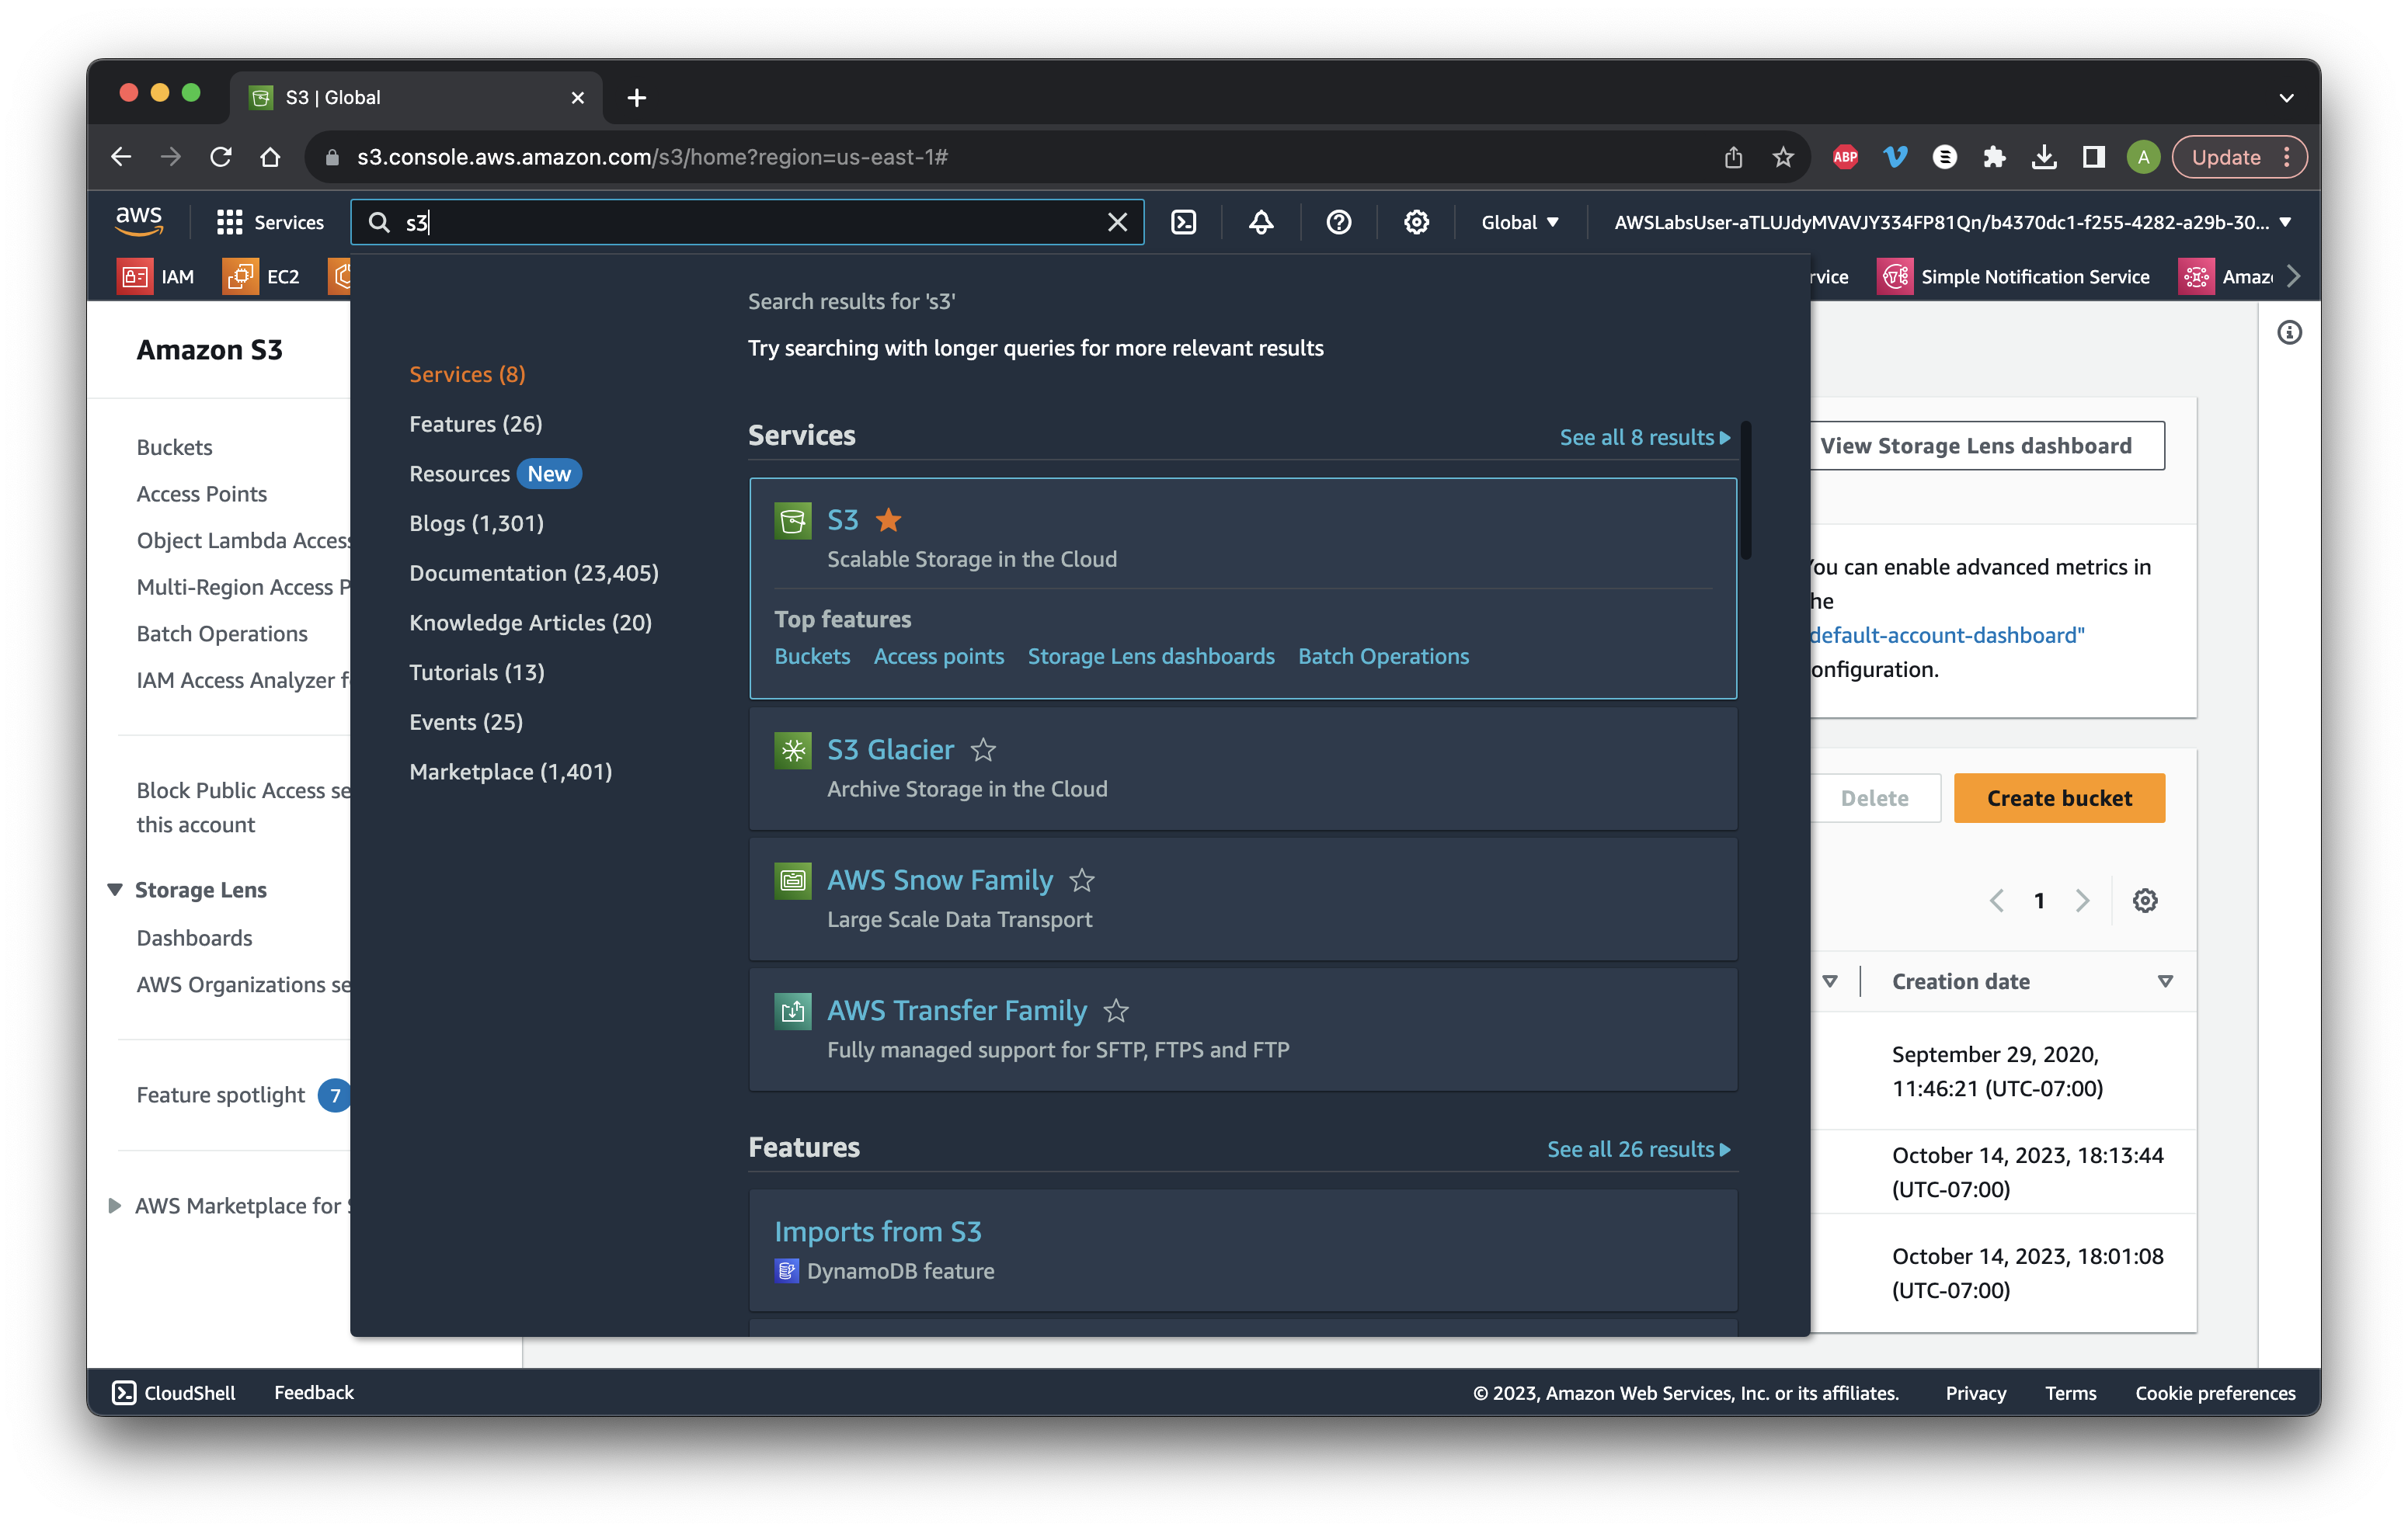Open the AWSLabsUser account dropdown
Image resolution: width=2408 pixels, height=1531 pixels.
pyautogui.click(x=1951, y=222)
